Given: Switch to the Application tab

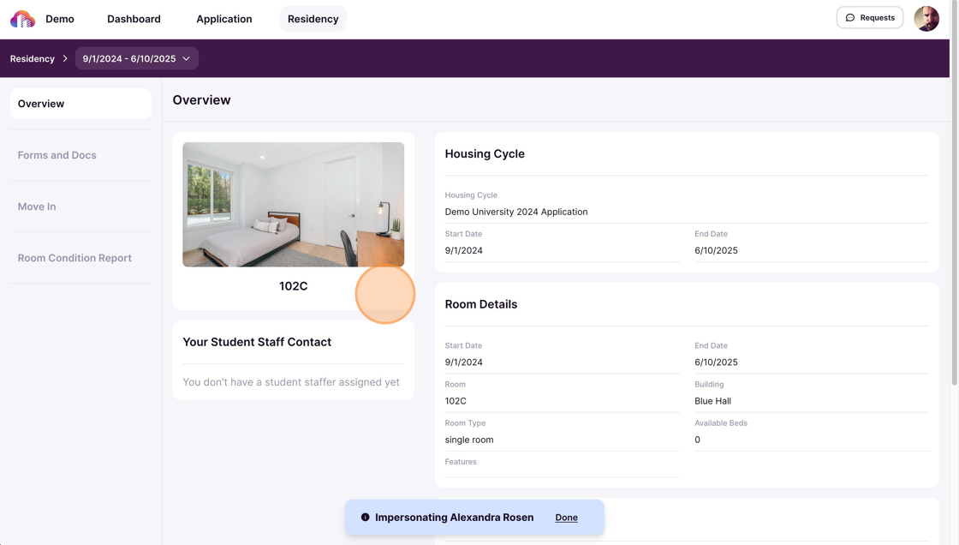Looking at the screenshot, I should tap(223, 18).
